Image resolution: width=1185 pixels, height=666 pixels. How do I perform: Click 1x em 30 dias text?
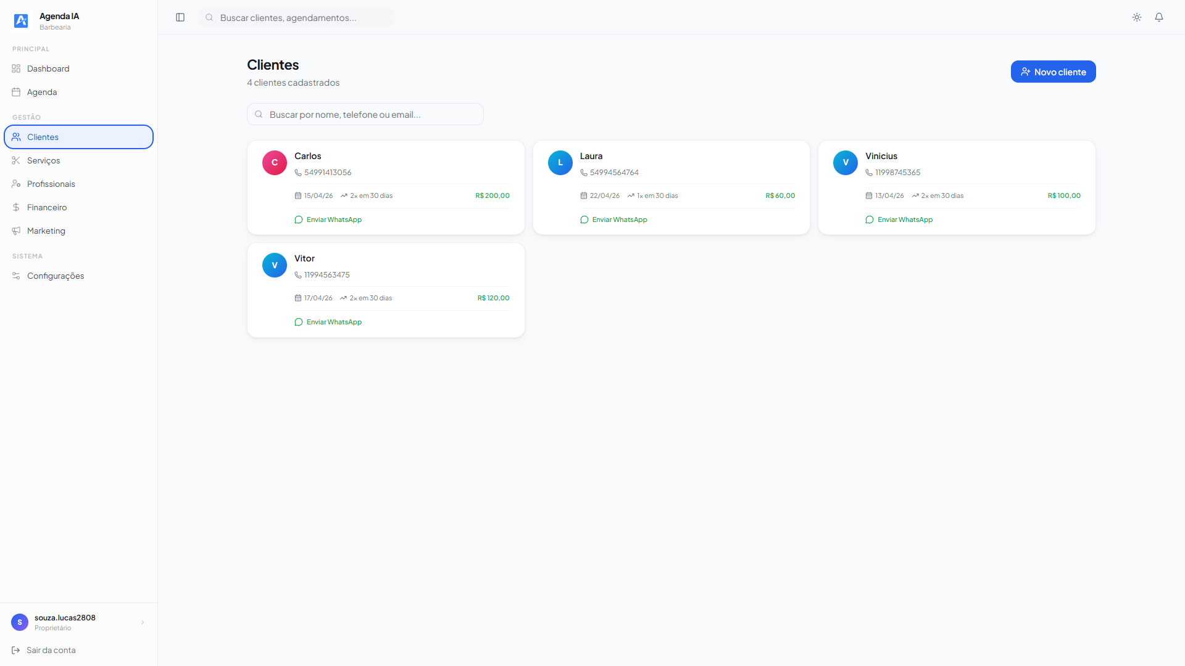[657, 195]
